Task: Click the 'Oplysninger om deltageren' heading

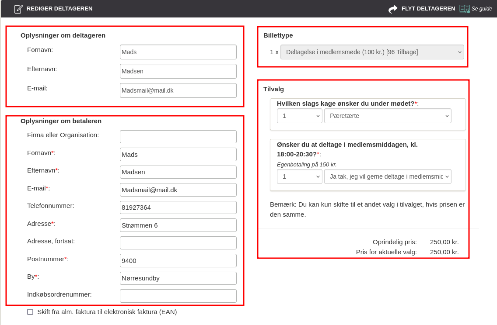Action: 63,35
